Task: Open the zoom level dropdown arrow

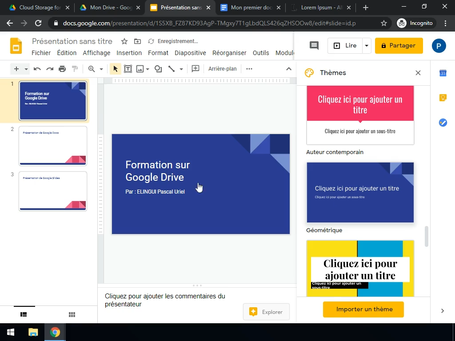Action: (x=101, y=69)
